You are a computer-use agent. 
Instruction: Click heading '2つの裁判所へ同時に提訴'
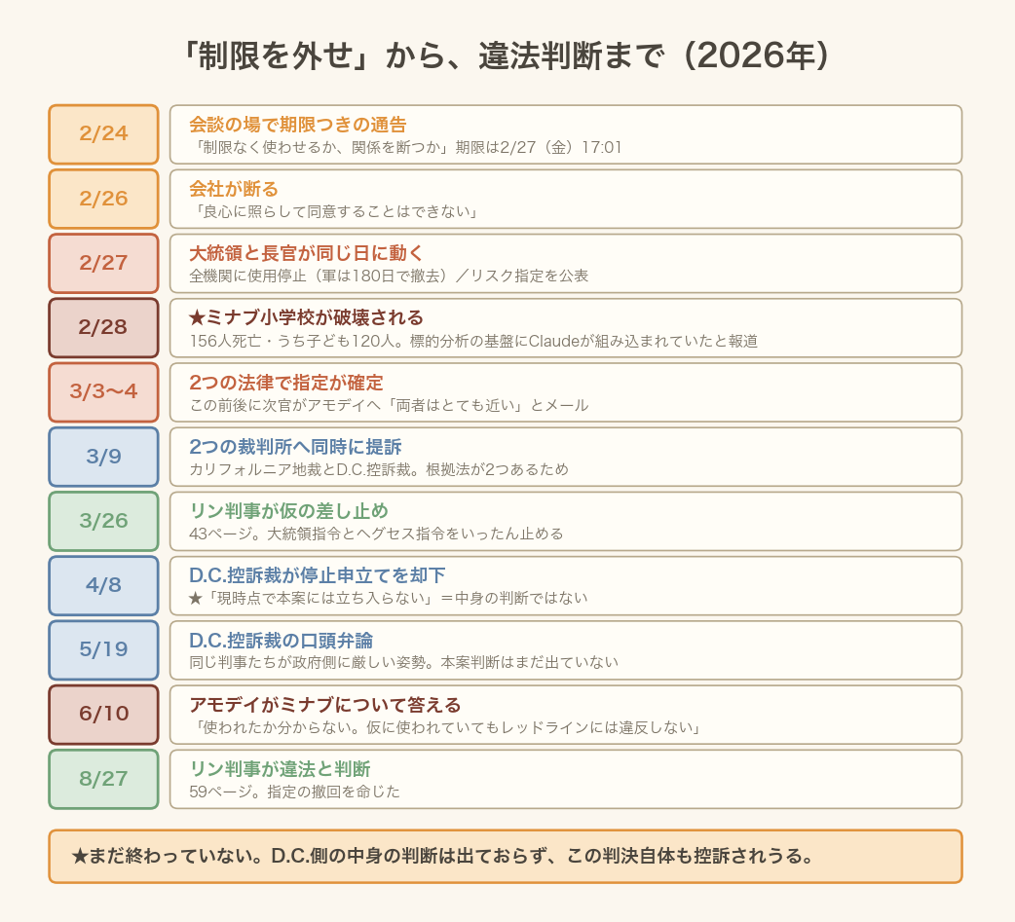pos(295,447)
